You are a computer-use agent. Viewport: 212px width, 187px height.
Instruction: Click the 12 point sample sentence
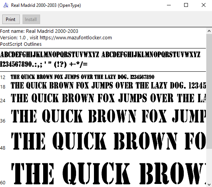point(83,77)
